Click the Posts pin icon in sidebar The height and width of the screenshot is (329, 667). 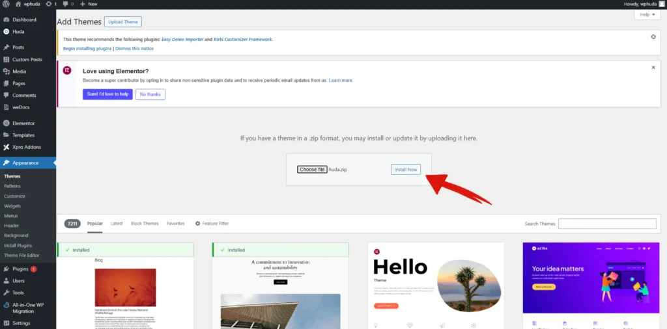7,47
